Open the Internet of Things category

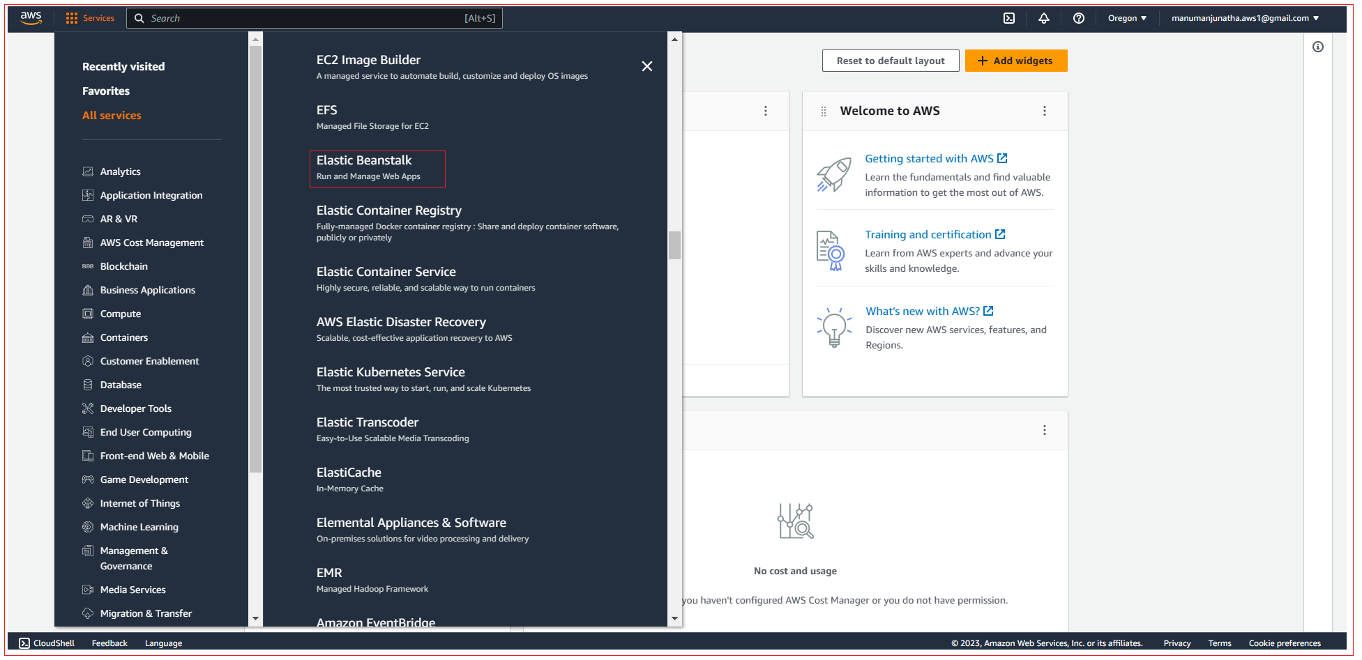coord(139,503)
